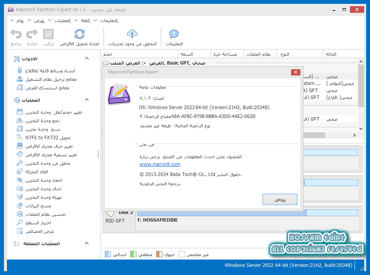Select the Format volume icon

(x=20, y=197)
